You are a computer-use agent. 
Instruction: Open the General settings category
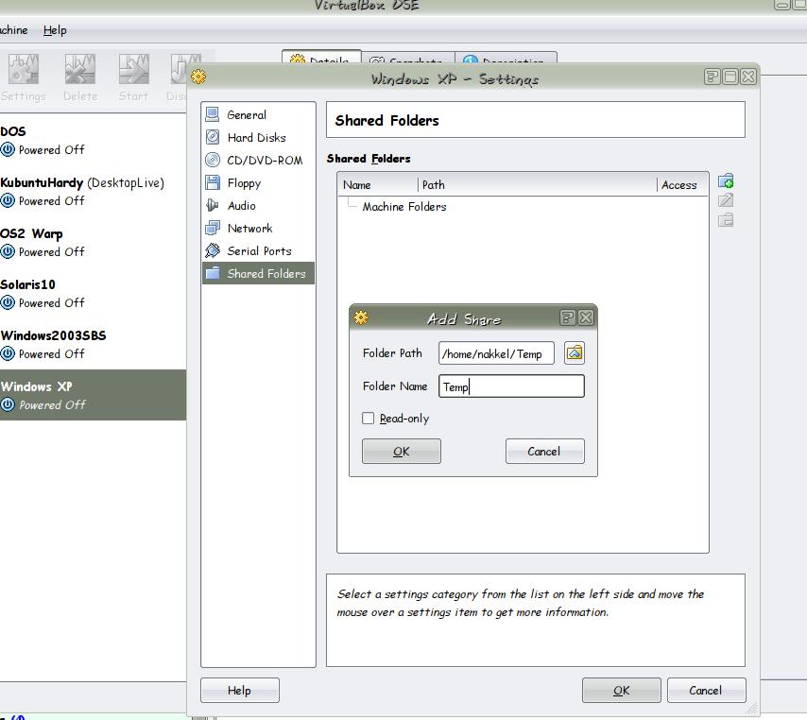[x=247, y=115]
